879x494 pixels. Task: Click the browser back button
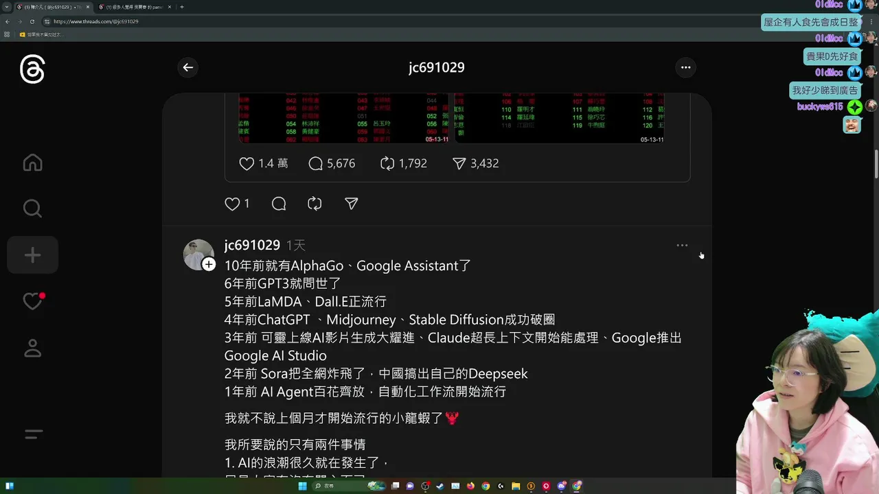point(7,21)
